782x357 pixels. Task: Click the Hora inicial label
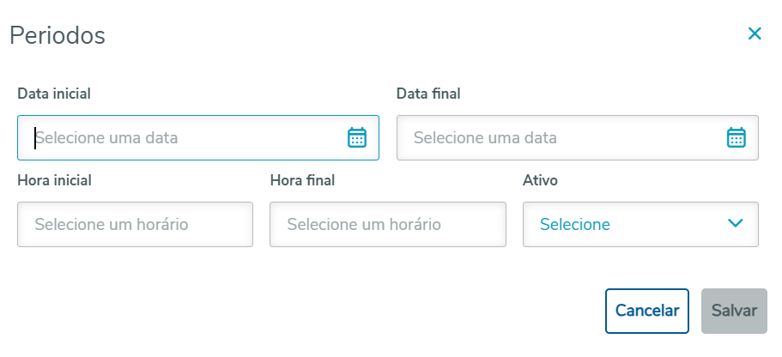(54, 180)
